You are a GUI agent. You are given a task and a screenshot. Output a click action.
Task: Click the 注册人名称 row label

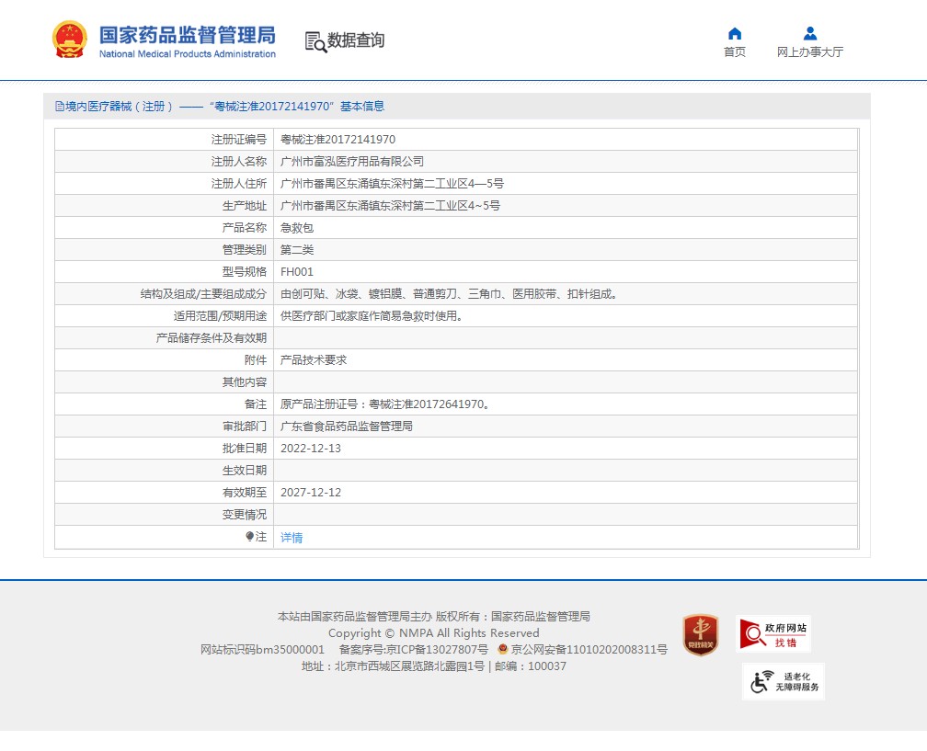(239, 161)
